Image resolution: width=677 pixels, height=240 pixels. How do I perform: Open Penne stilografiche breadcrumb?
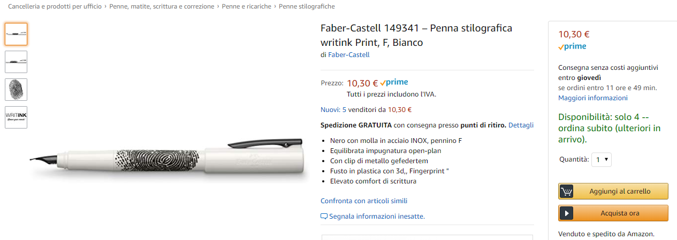point(307,6)
